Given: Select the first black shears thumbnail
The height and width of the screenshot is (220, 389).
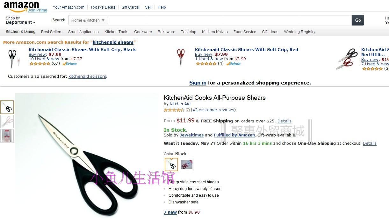Looking at the screenshot, I should tap(7, 107).
